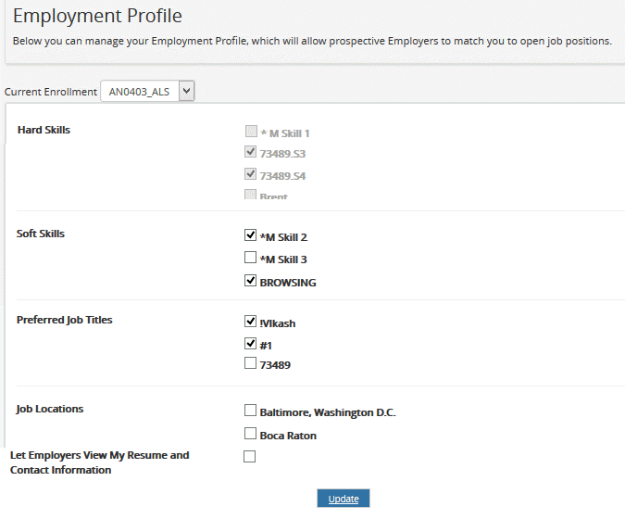Click the Boca Raton label text
625x519 pixels.
288,436
